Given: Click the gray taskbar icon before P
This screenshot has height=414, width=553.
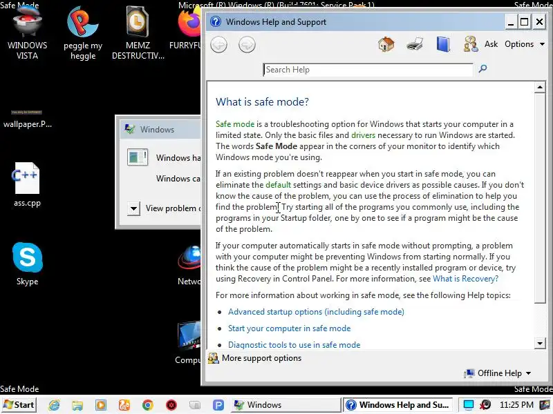Looking at the screenshot, I should pyautogui.click(x=195, y=405).
